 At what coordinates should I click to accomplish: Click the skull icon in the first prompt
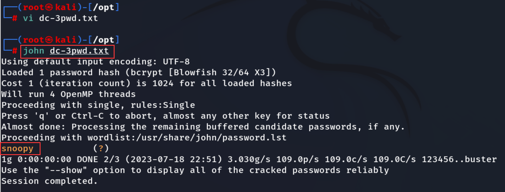click(x=49, y=7)
